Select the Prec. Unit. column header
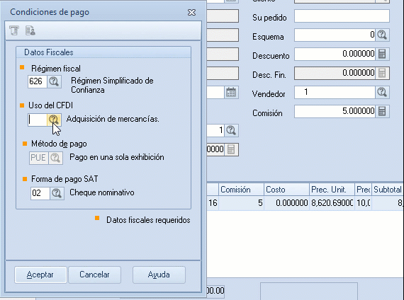Screen dimensions: 404x300 332,190
